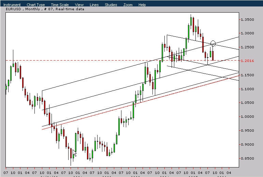The height and width of the screenshot is (177, 263).
Task: Select the circle marker at trendline intersection
Action: pyautogui.click(x=213, y=44)
